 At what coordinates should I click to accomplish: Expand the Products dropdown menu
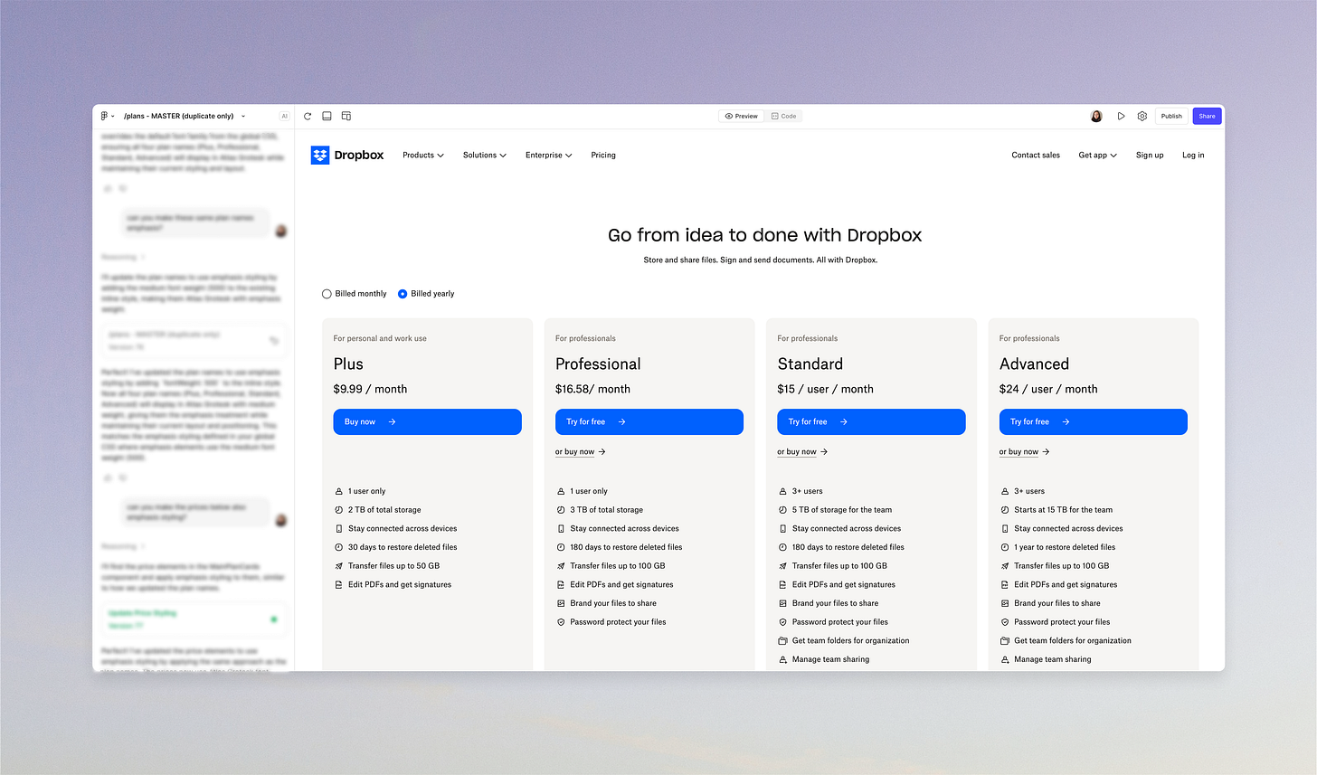[423, 156]
